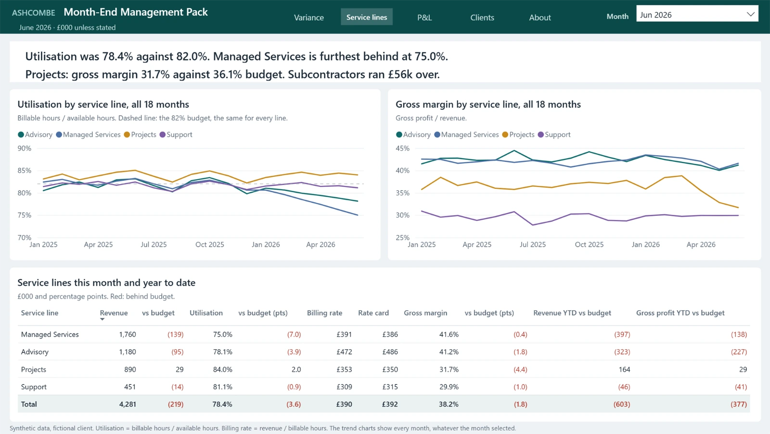Viewport: 770px width, 434px height.
Task: Click Advisory legend dot in utilisation chart
Action: click(21, 135)
